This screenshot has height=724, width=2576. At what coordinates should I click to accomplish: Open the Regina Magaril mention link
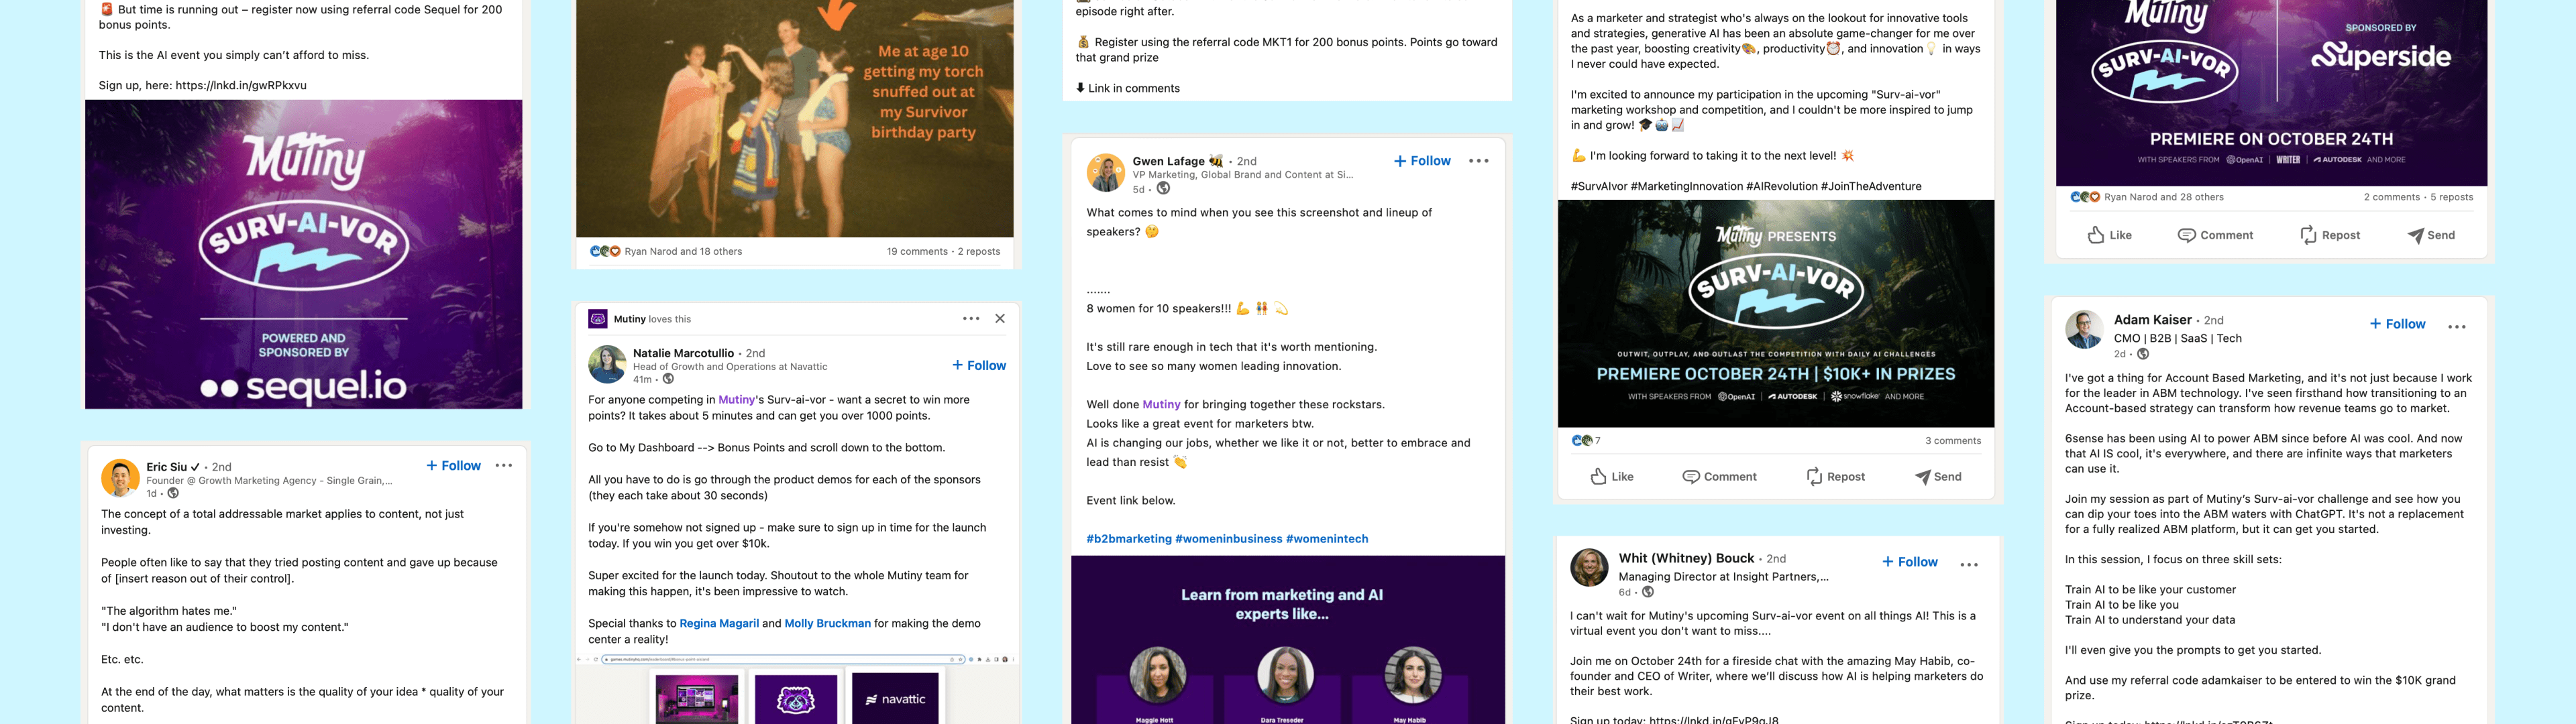tap(719, 624)
